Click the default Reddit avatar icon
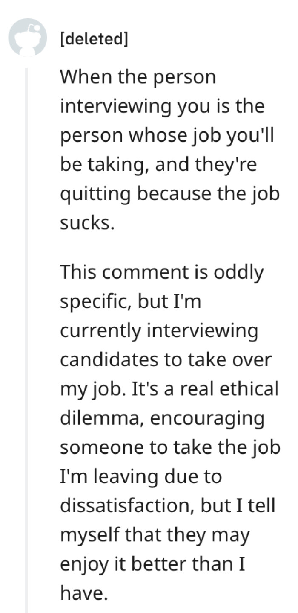 (28, 37)
